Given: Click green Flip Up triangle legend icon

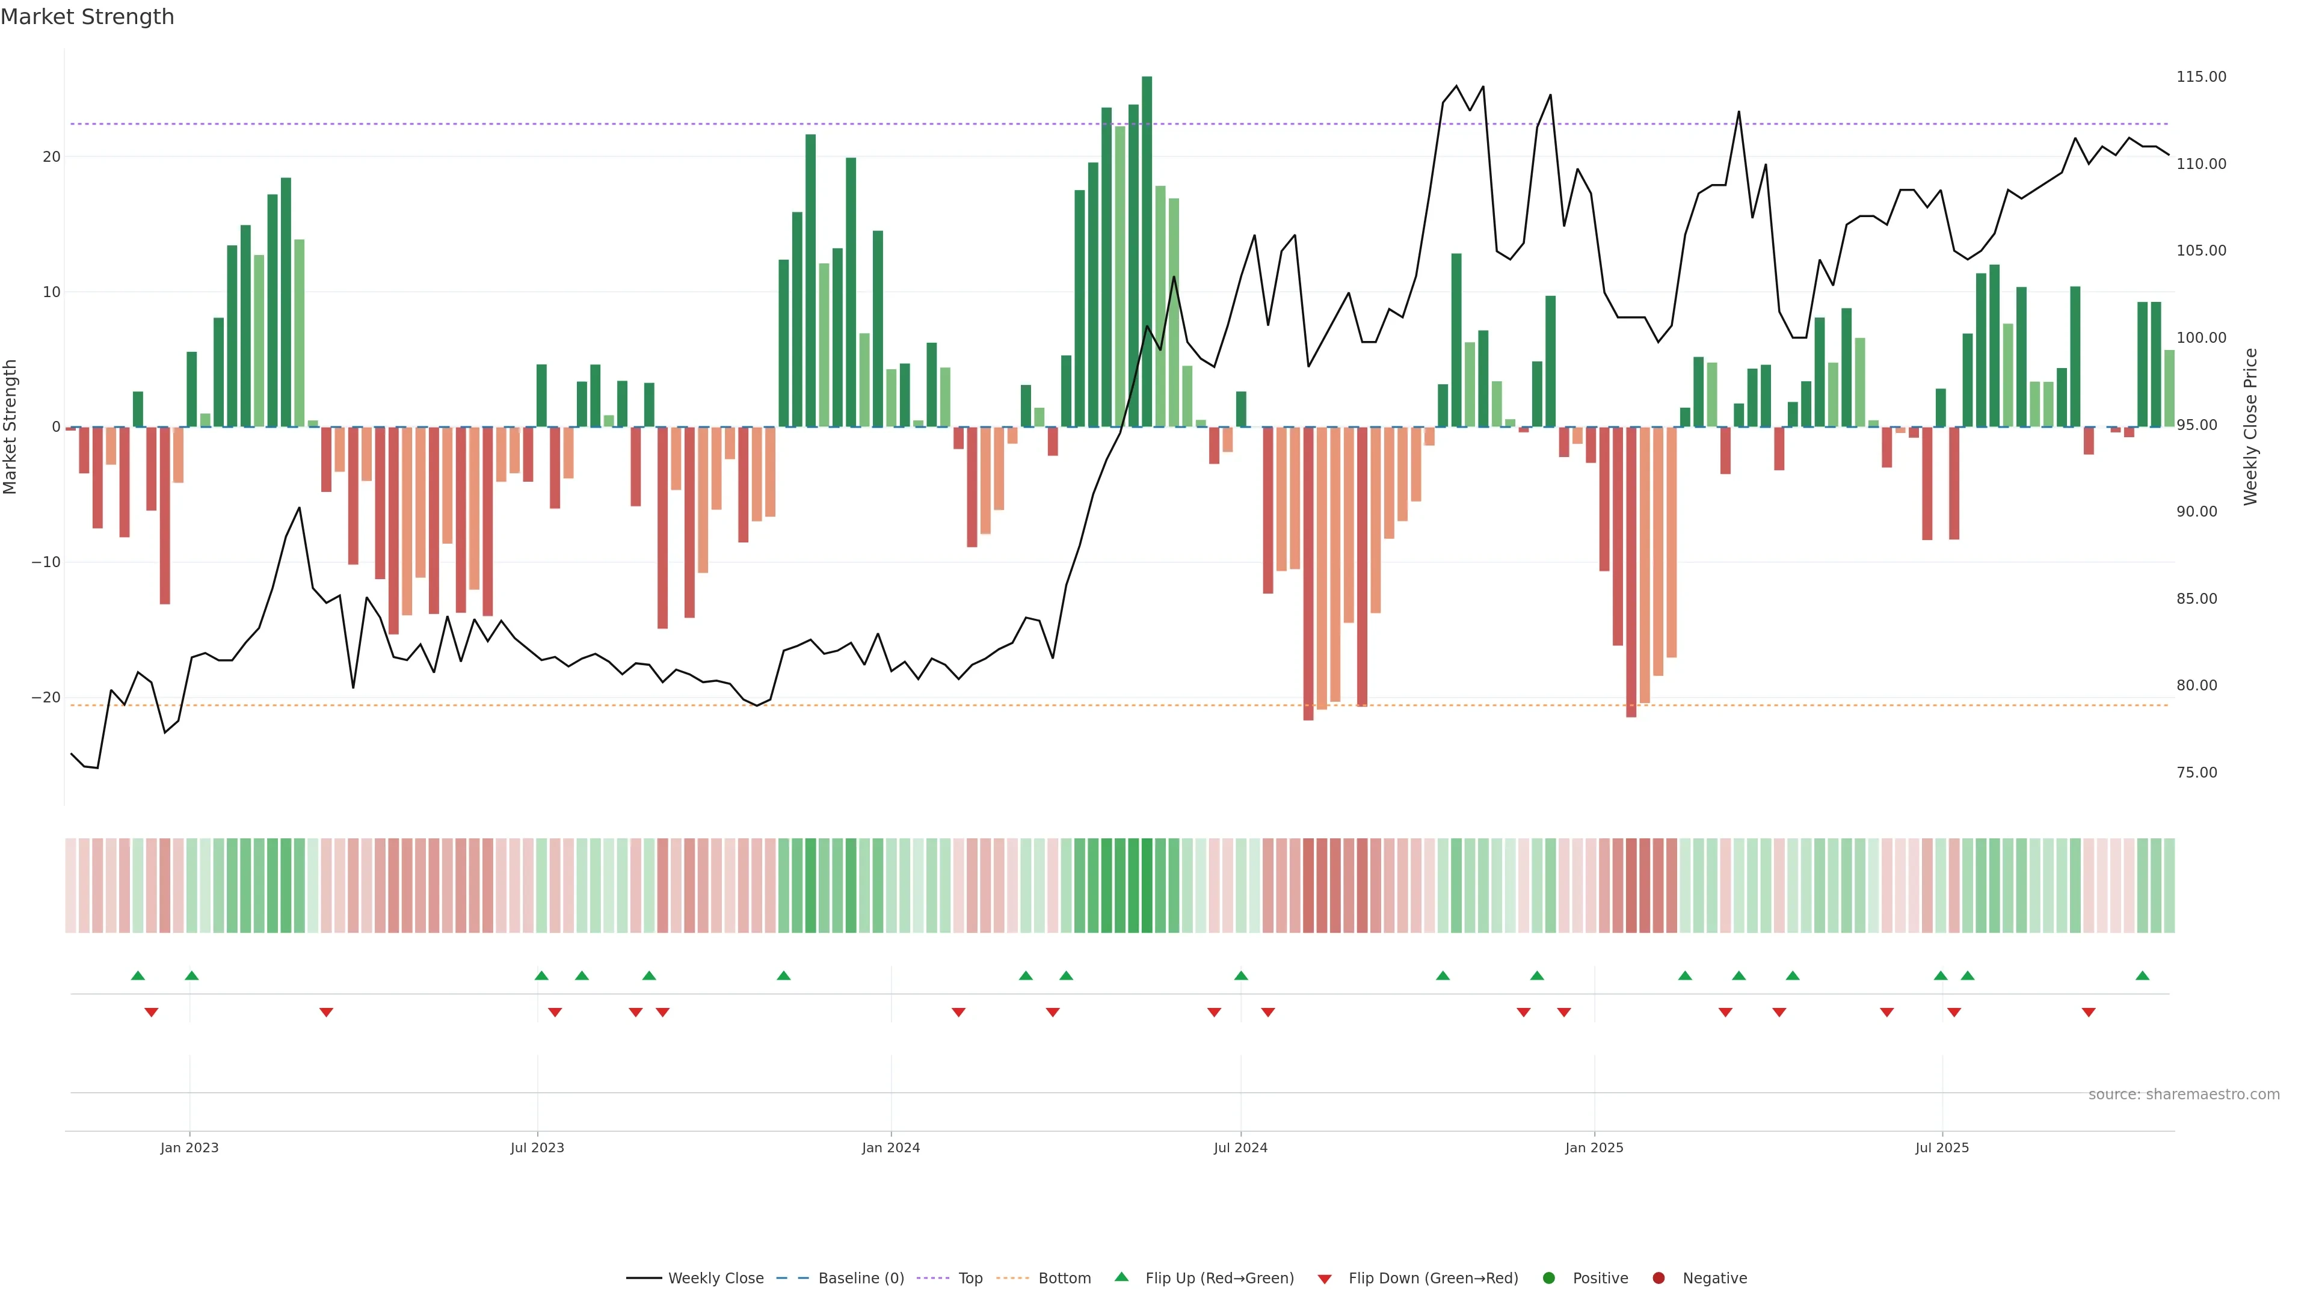Looking at the screenshot, I should (1121, 1277).
